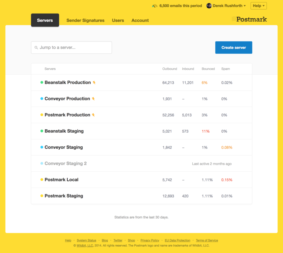Click the orange 6% bounced value
The image size is (283, 253).
point(204,83)
